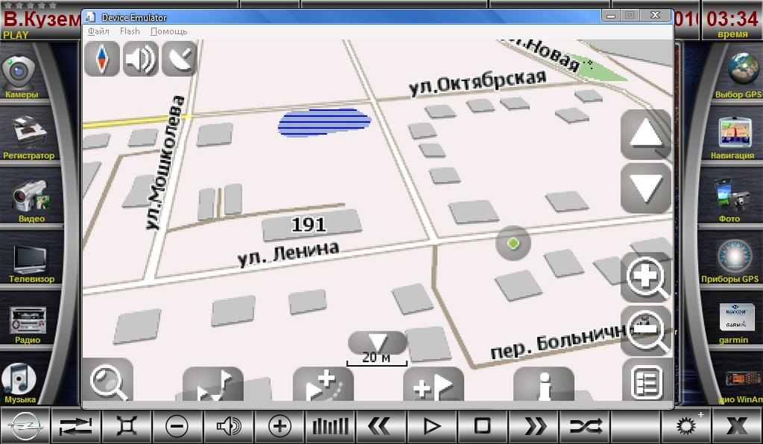The image size is (763, 444).
Task: Open the radio WinAmp item in right sidebar
Action: [x=741, y=386]
